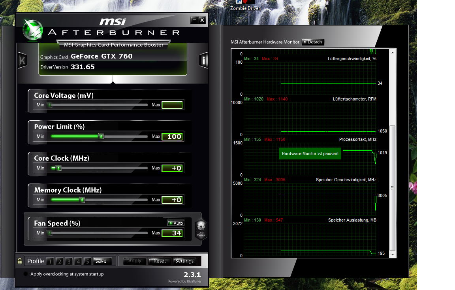The width and height of the screenshot is (455, 290).
Task: Click the Speicher Auslastung MB graph
Action: tap(310, 239)
